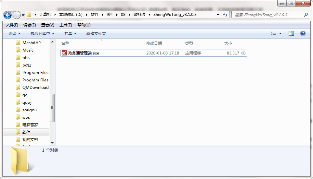The height and width of the screenshot is (179, 313).
Task: Click the sidebar scroll up arrow
Action: point(52,42)
